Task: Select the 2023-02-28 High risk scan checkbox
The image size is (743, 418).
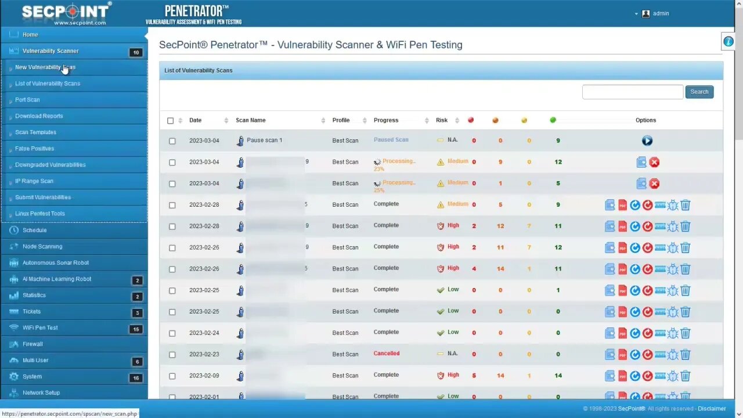Action: pos(172,226)
